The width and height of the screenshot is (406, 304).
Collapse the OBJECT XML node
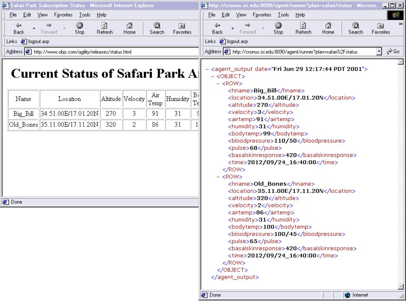point(213,76)
